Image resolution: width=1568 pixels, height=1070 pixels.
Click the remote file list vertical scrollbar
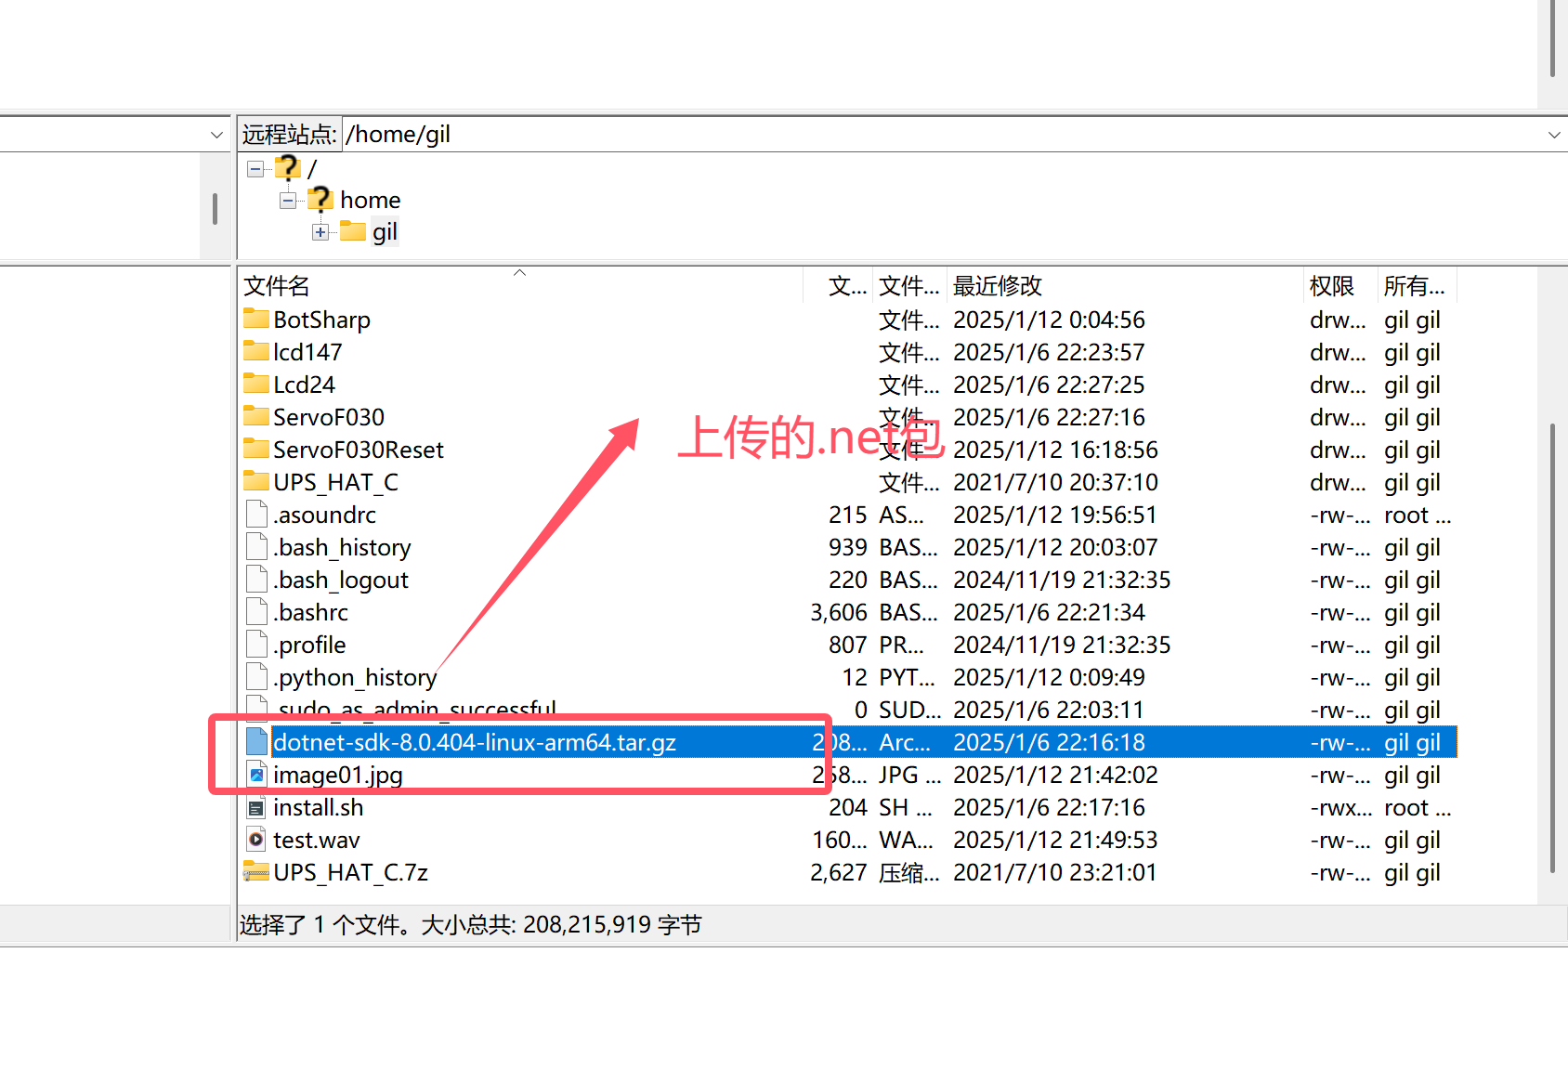[x=1552, y=647]
